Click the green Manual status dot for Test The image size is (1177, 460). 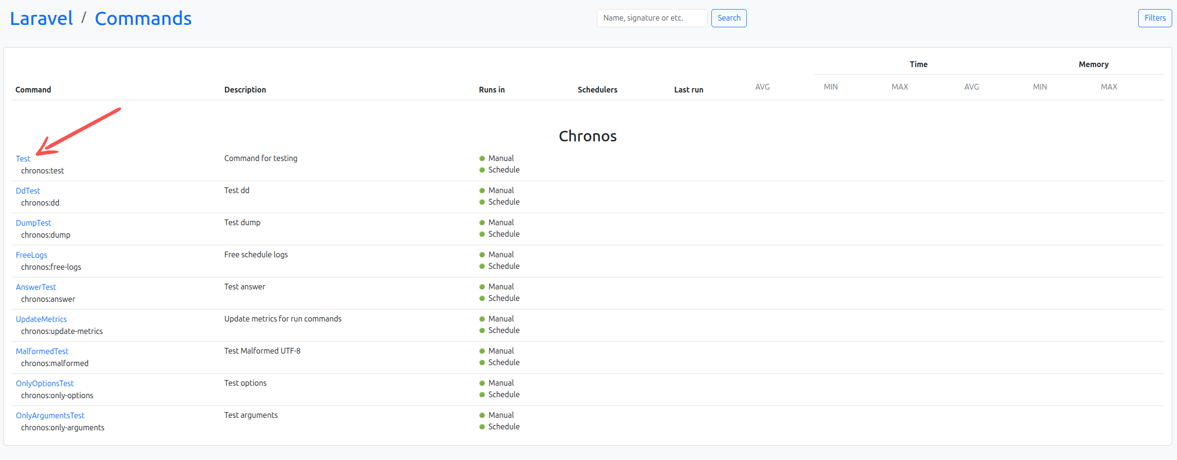tap(482, 159)
